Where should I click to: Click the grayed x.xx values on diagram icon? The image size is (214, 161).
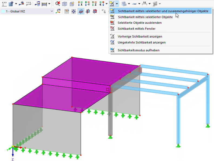tap(29, 4)
